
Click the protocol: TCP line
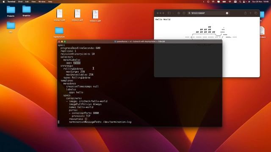(x=81, y=116)
